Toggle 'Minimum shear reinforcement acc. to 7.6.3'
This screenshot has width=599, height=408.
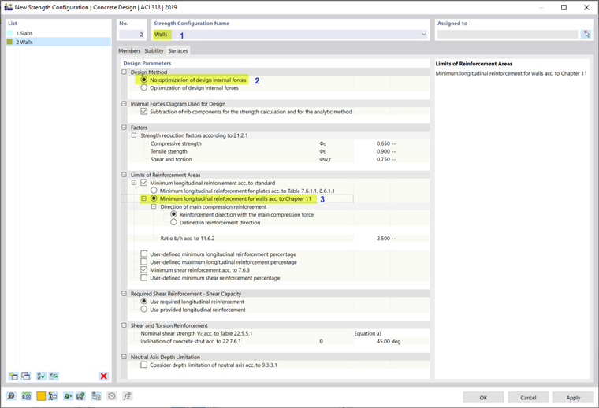pos(143,270)
